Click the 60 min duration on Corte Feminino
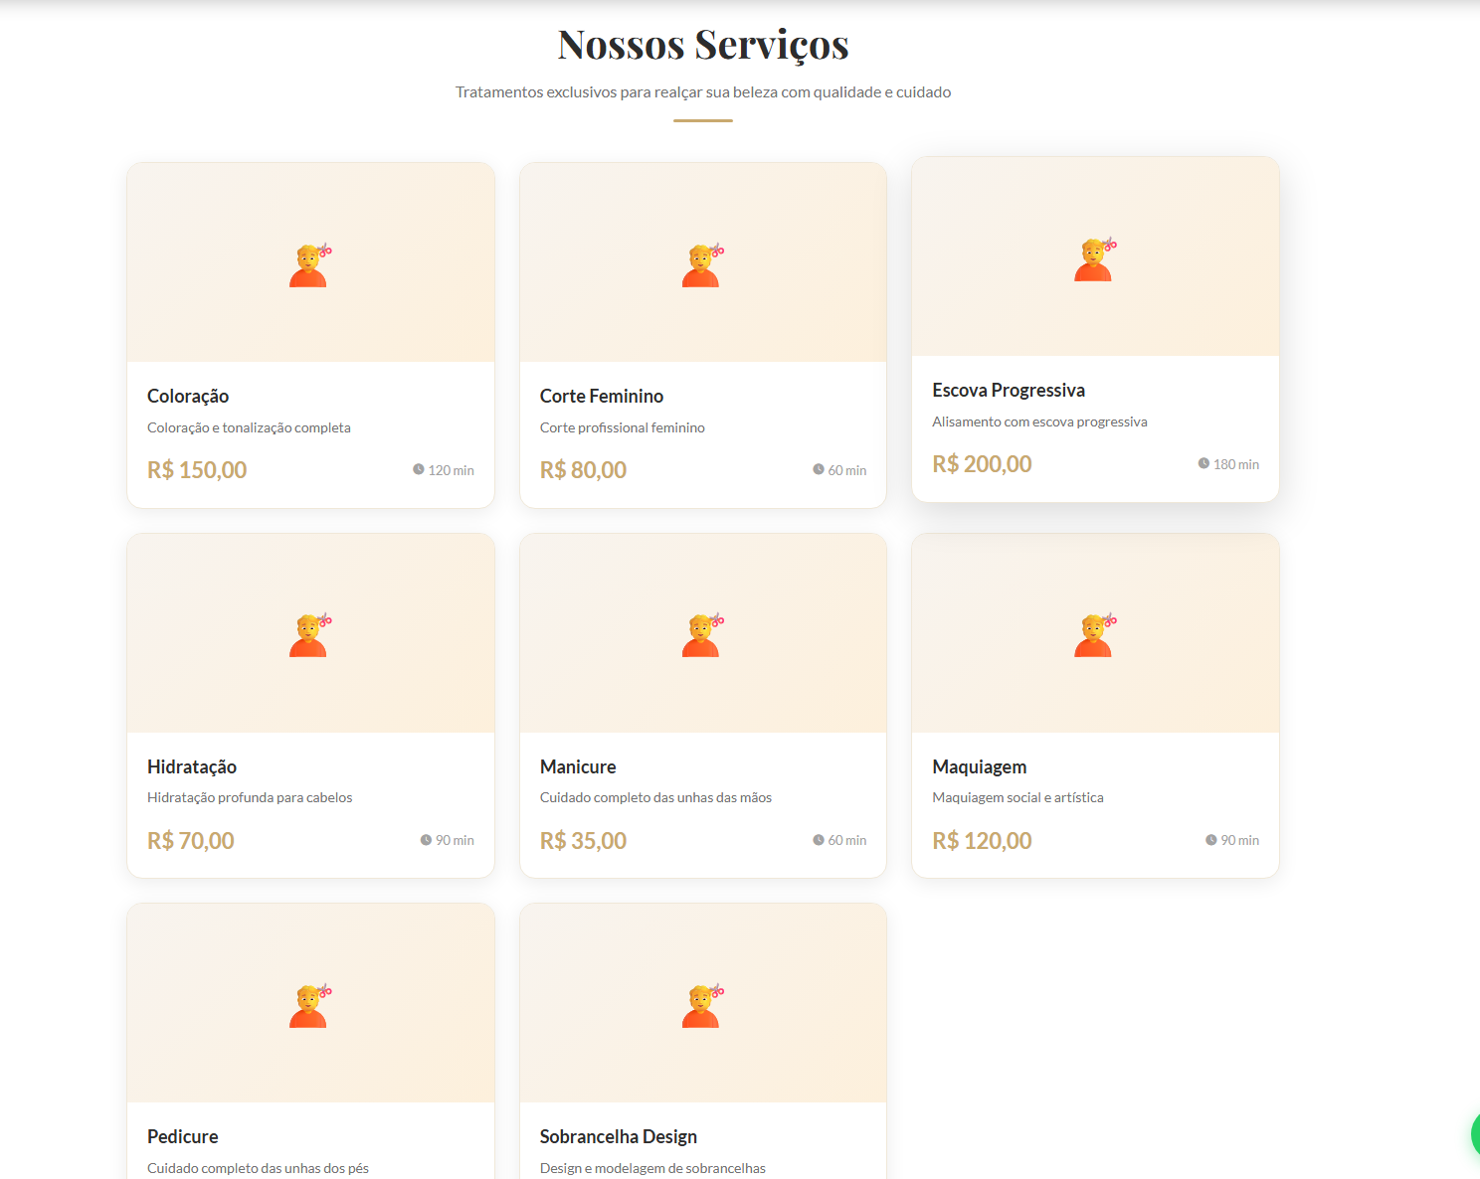This screenshot has height=1179, width=1480. click(x=847, y=470)
